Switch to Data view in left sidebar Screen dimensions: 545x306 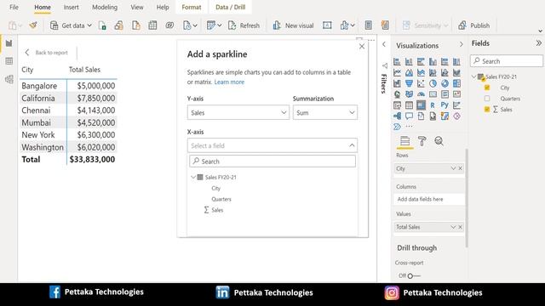pos(9,61)
